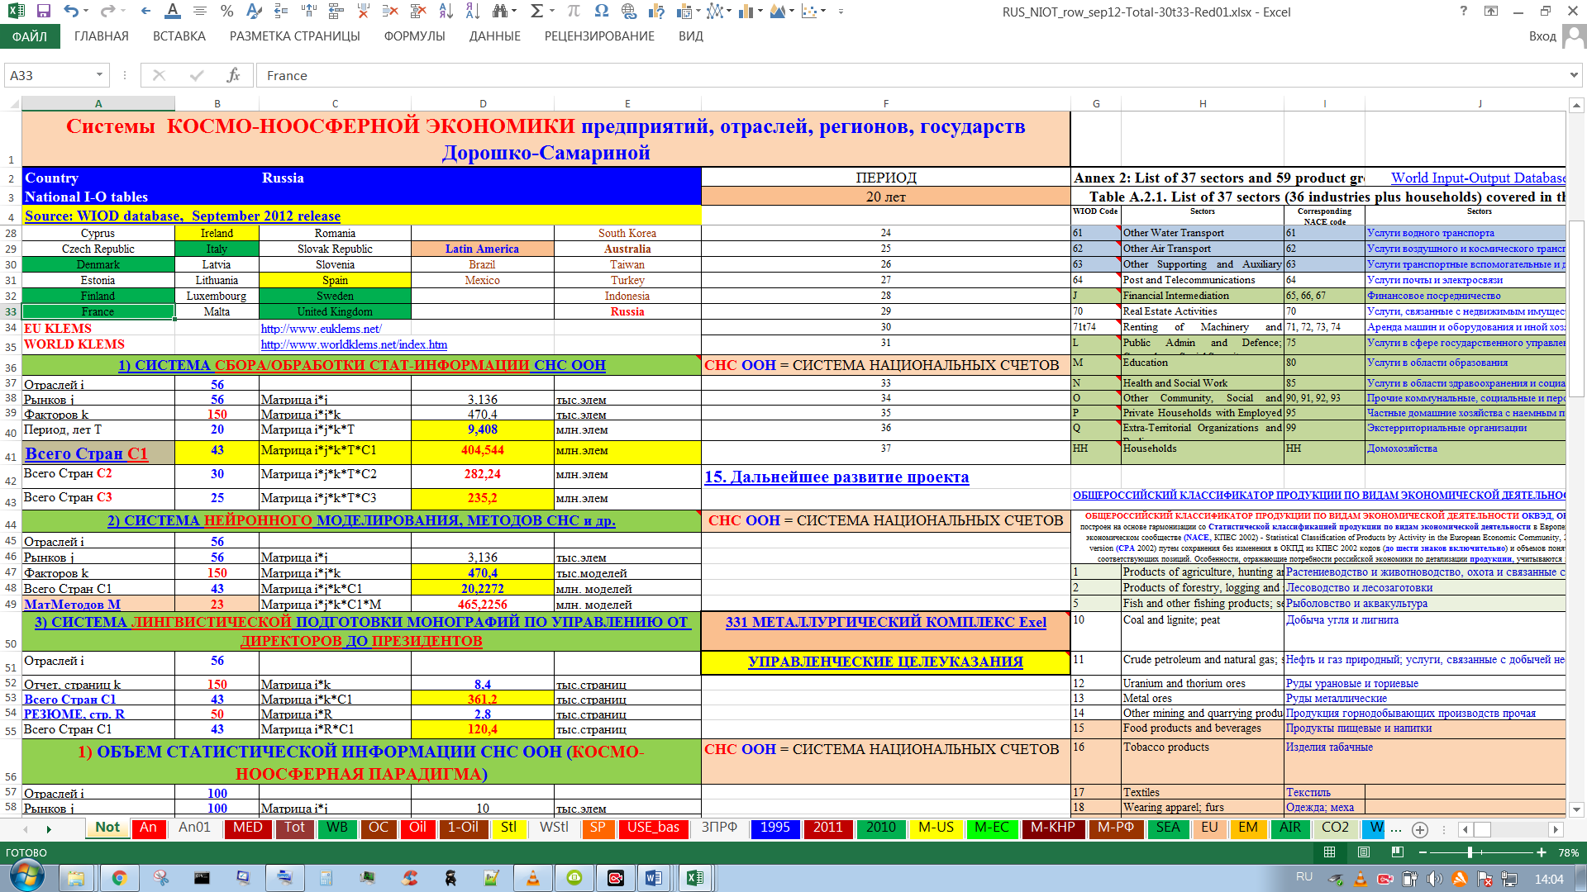Click the Percent Style icon
Image resolution: width=1587 pixels, height=892 pixels.
pos(227,12)
